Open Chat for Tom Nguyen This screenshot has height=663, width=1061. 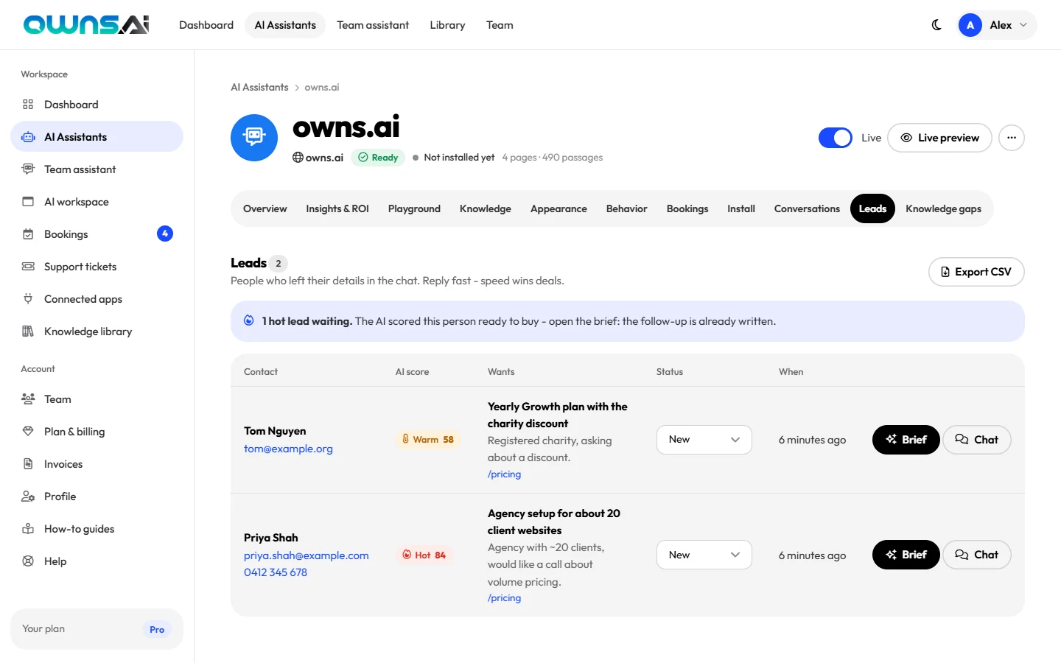(x=977, y=440)
